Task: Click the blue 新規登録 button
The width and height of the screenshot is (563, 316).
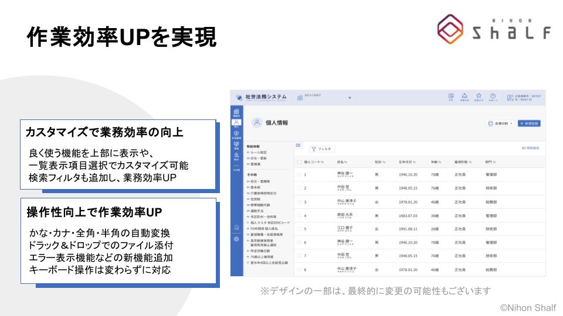Action: pos(529,123)
